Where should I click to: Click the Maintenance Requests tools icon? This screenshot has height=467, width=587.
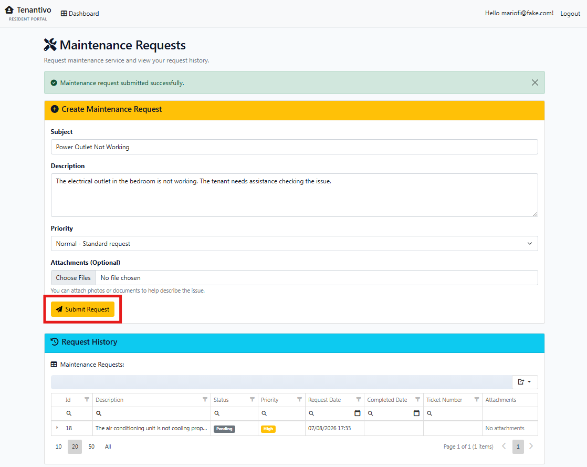tap(50, 45)
